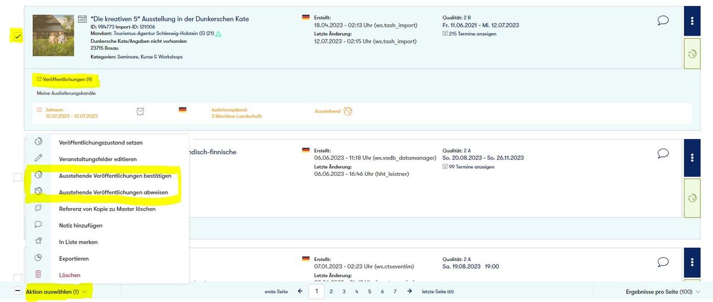Open the Aktion auswählen dropdown
Viewport: 713px width, 302px height.
(x=56, y=292)
